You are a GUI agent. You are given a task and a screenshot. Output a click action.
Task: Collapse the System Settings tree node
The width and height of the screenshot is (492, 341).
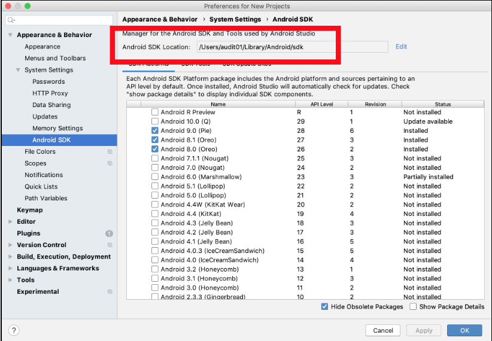click(18, 70)
